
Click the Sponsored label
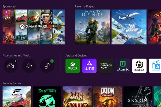(x=9, y=6)
